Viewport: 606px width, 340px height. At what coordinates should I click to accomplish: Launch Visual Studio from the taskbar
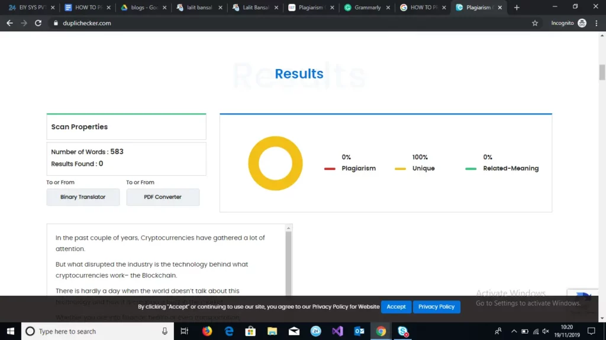337,331
